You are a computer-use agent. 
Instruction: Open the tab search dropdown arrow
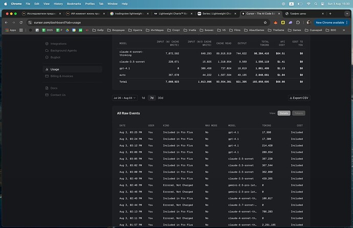pos(347,14)
